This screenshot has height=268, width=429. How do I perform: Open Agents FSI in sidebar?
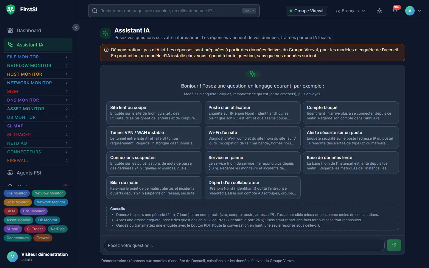click(x=38, y=173)
